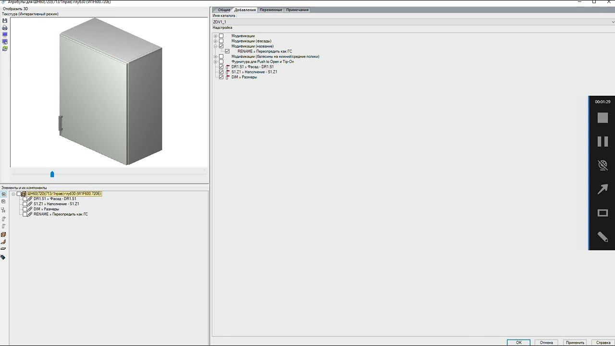Image resolution: width=615 pixels, height=346 pixels.
Task: Select the pen tool in recorder panel
Action: tap(603, 236)
